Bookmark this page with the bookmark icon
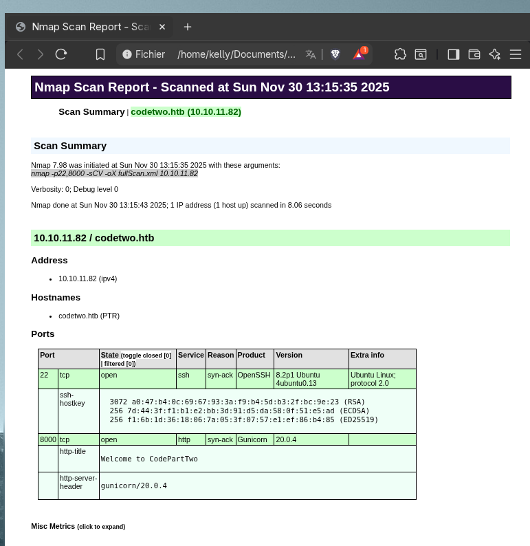This screenshot has width=530, height=546. (100, 54)
